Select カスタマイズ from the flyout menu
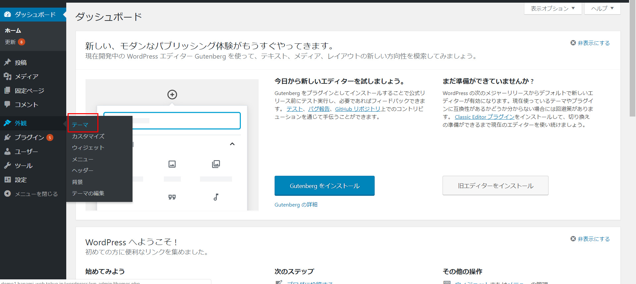636x284 pixels. coord(88,136)
